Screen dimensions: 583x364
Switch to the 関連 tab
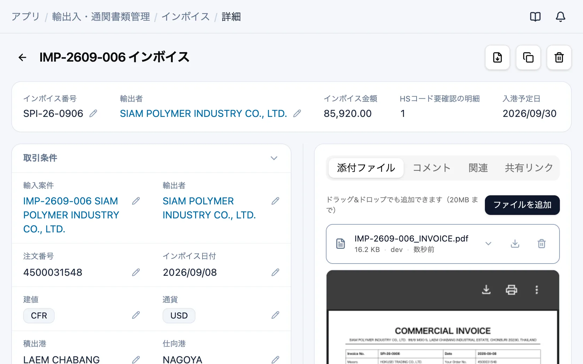(x=478, y=168)
